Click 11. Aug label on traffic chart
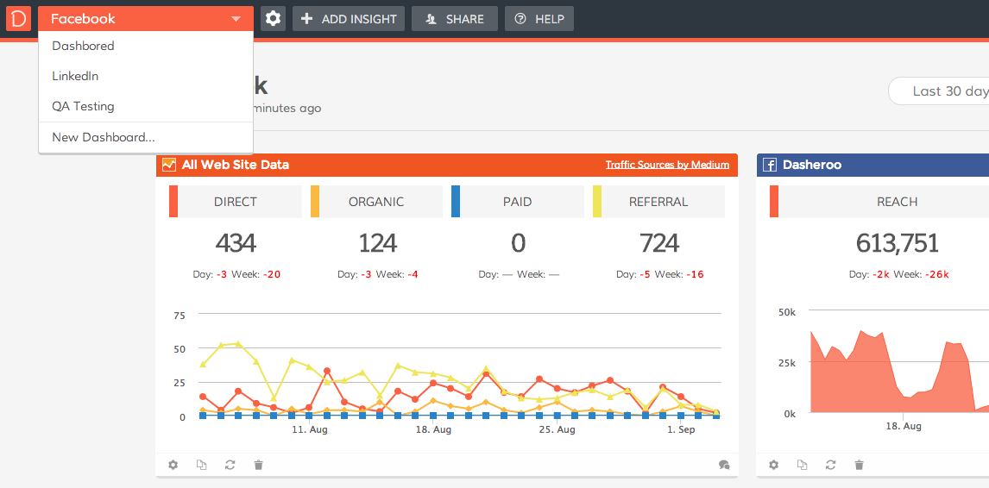 click(x=310, y=429)
